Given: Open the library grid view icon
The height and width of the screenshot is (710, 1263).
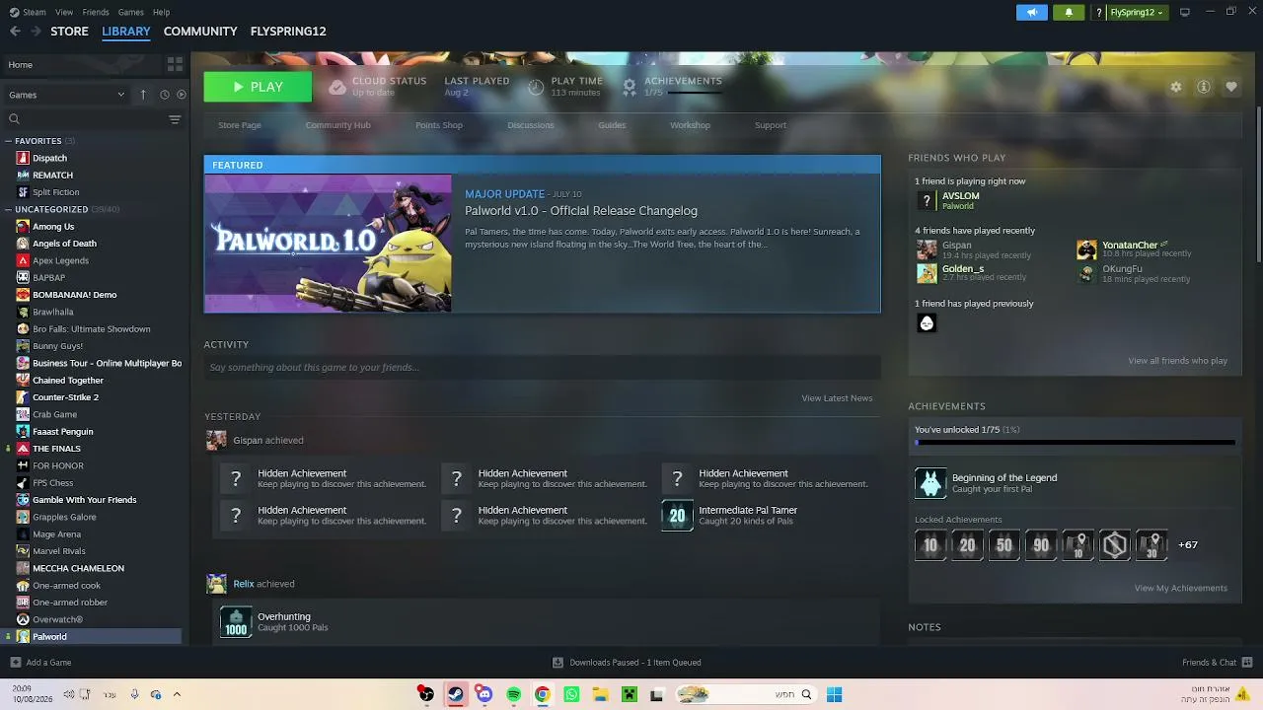Looking at the screenshot, I should [x=175, y=65].
